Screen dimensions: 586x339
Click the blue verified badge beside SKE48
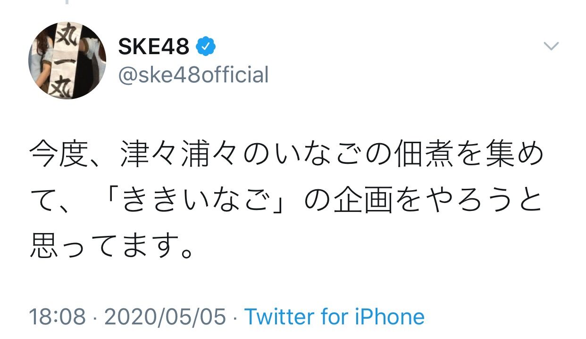tap(206, 46)
